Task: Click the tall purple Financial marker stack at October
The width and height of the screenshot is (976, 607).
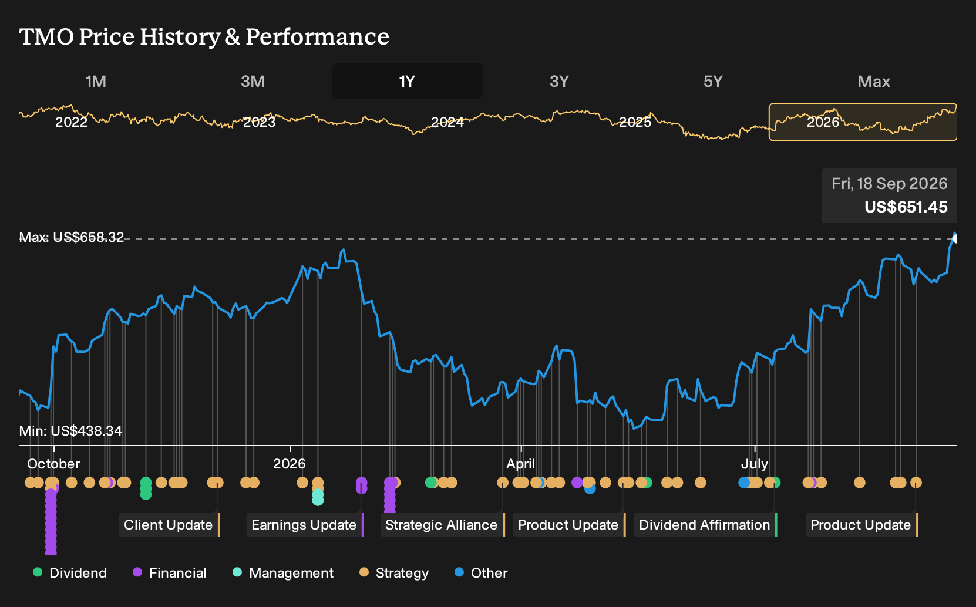Action: click(51, 521)
